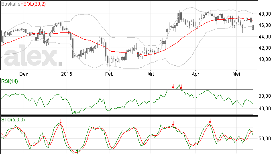Click 40,00 on the price chart axis
This screenshot has width=277, height=155.
pos(265,59)
